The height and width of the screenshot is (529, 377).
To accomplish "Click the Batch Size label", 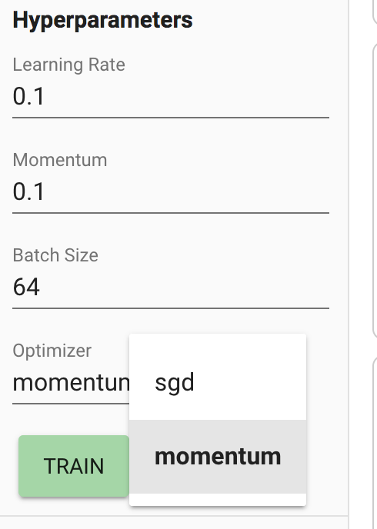I will click(x=55, y=255).
